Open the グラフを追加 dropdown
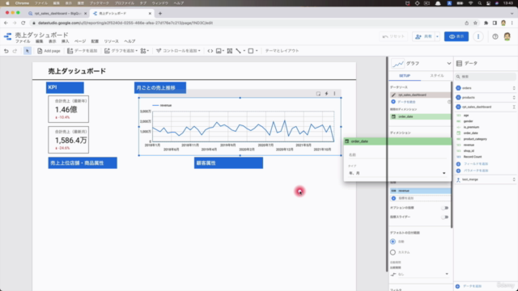The width and height of the screenshot is (518, 291). tap(121, 51)
